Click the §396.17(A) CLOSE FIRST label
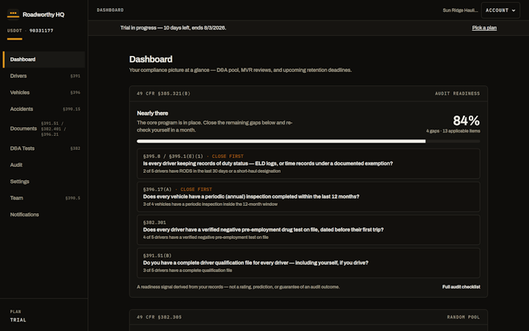 178,190
